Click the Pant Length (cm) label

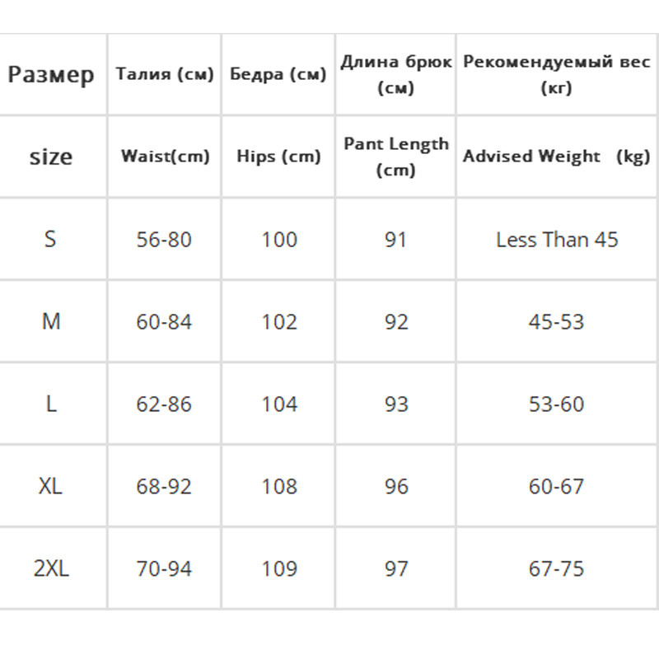pos(396,157)
